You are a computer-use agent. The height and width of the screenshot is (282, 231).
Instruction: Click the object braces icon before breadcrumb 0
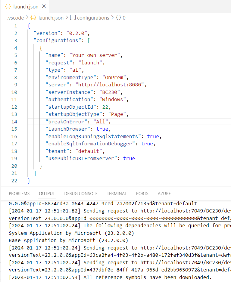pos(118,18)
